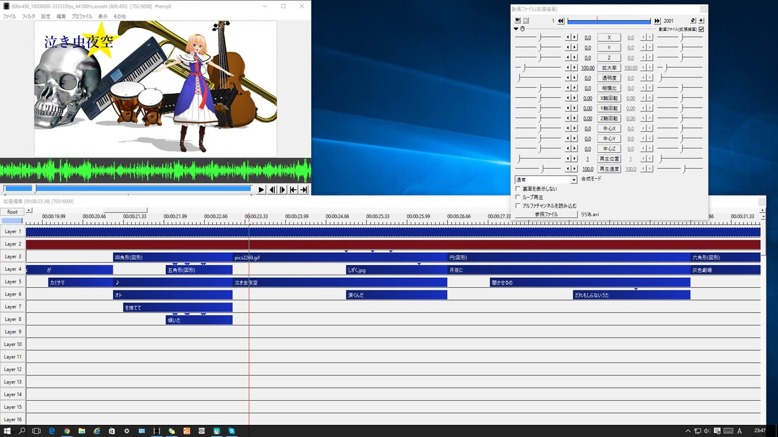Click the 参照ファイル button
Screen dimensions: 778x437
(x=546, y=215)
